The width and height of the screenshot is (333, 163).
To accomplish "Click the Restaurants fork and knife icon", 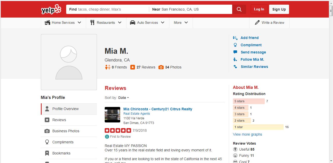I will [x=92, y=22].
